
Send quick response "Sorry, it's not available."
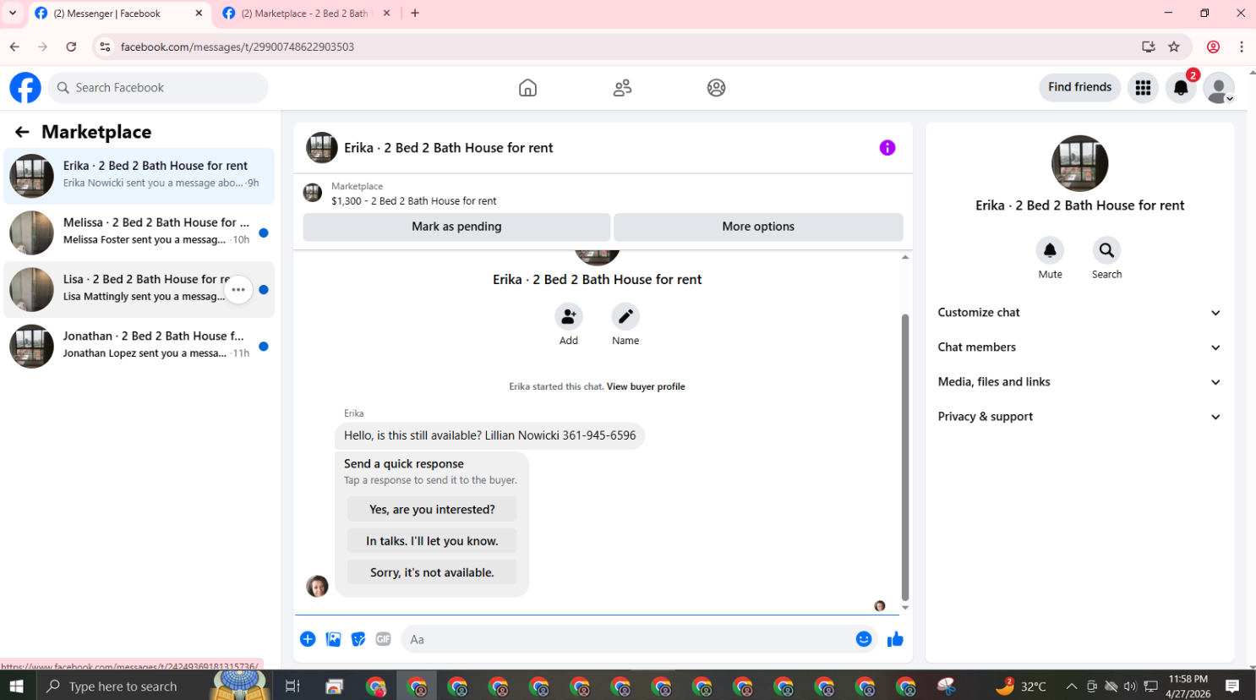pyautogui.click(x=432, y=572)
